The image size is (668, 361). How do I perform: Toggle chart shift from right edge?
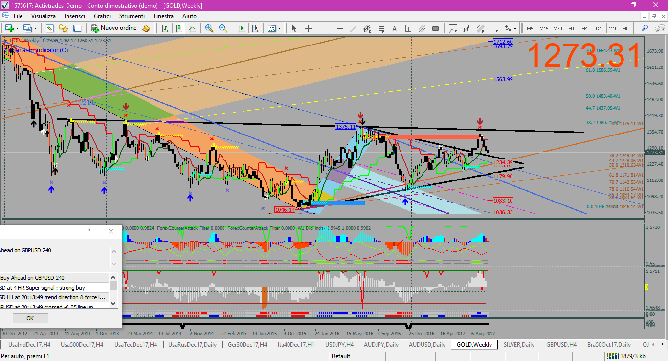click(x=255, y=28)
